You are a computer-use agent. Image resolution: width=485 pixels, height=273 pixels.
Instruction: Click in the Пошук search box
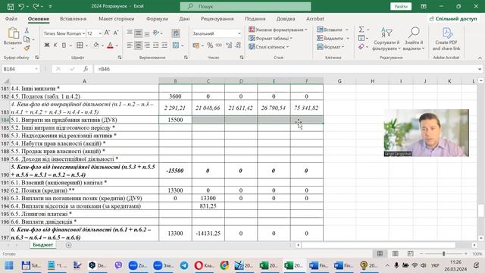pyautogui.click(x=246, y=6)
